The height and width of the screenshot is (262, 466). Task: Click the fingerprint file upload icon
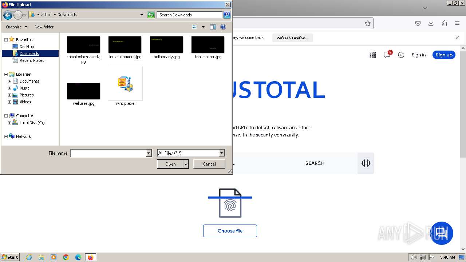coord(230,203)
